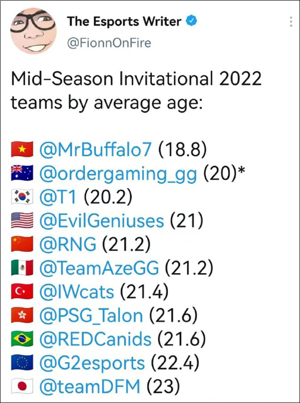This screenshot has width=300, height=403.
Task: Open the @teamDFM mention
Action: pos(90,386)
